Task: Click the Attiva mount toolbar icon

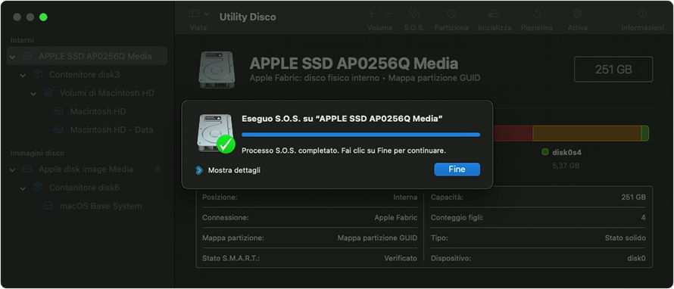Action: [577, 14]
